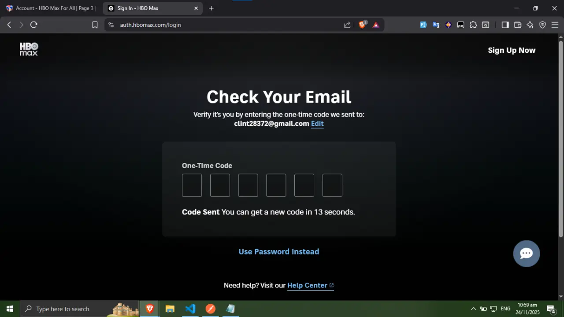Click the One-Time Code label

click(207, 166)
